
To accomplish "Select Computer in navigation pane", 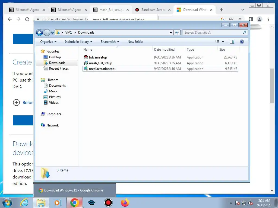I will [x=53, y=114].
